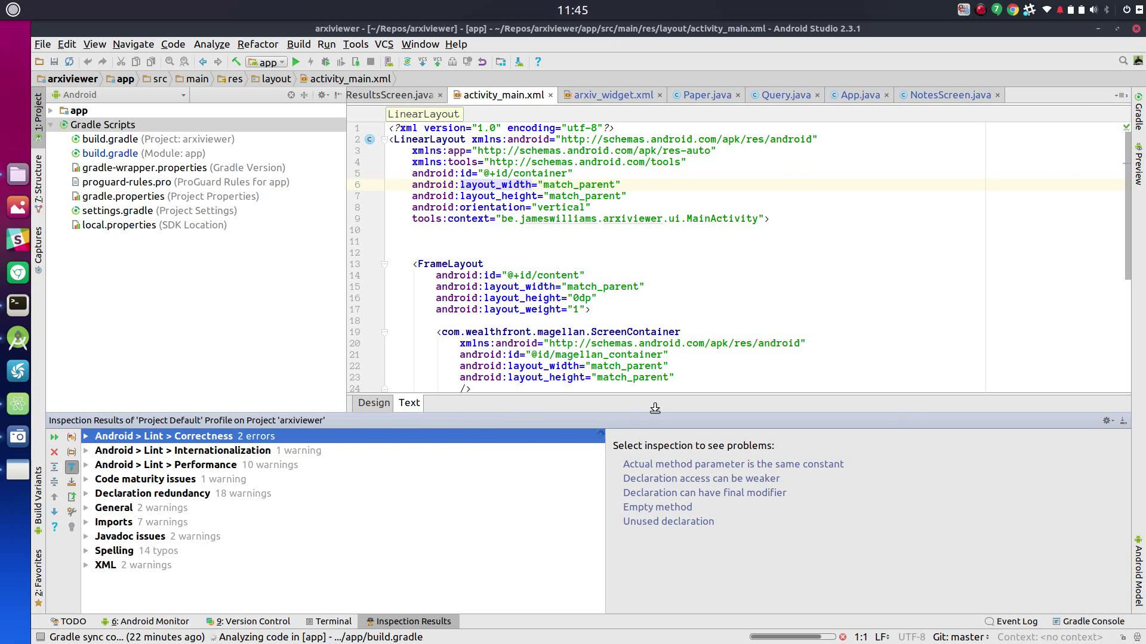Image resolution: width=1146 pixels, height=644 pixels.
Task: Click the Export inspection results icon
Action: [x=72, y=497]
